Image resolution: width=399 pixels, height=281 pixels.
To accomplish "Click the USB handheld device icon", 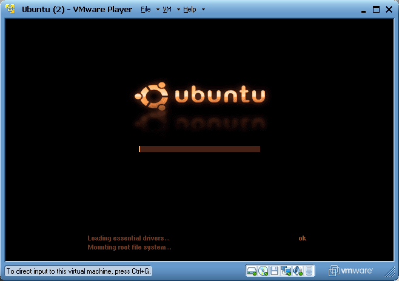I will pyautogui.click(x=309, y=271).
